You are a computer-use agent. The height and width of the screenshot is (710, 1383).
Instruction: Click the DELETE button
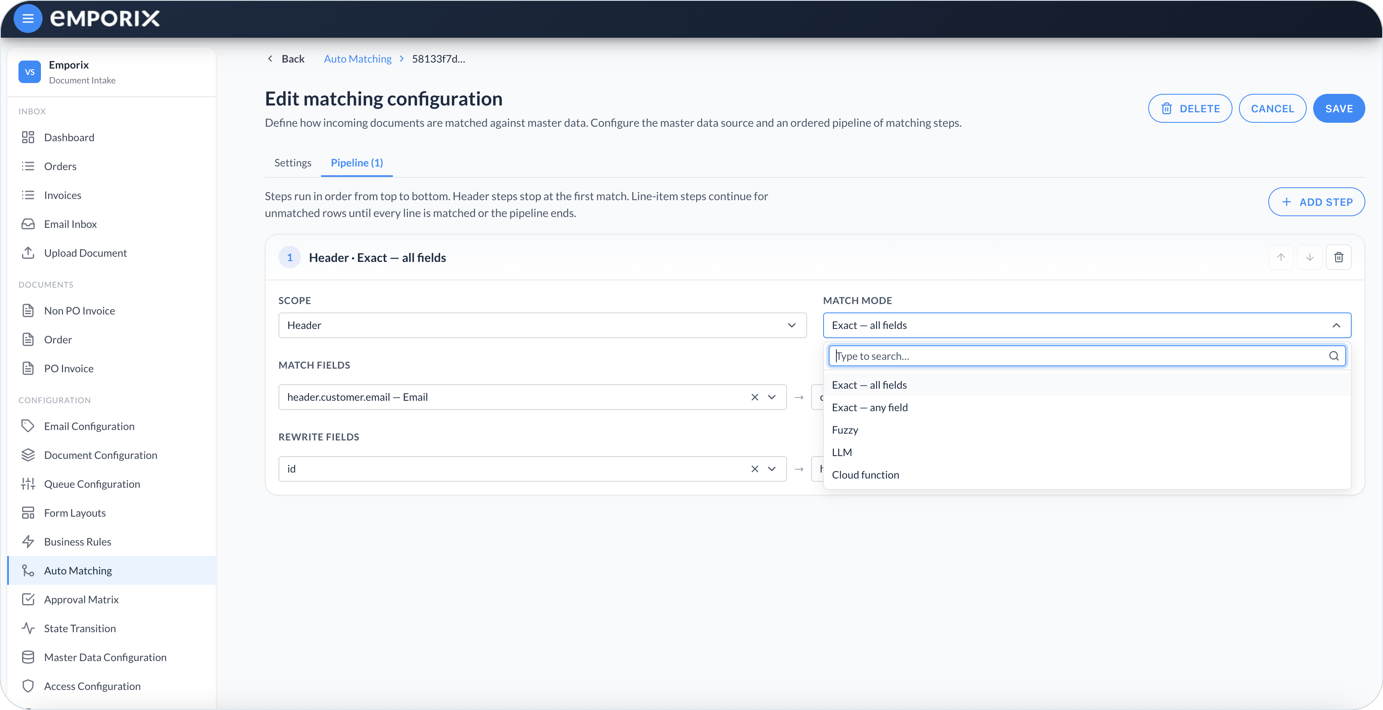tap(1190, 108)
